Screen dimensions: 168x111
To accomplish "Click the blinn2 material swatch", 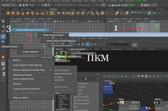I will [x=62, y=53].
